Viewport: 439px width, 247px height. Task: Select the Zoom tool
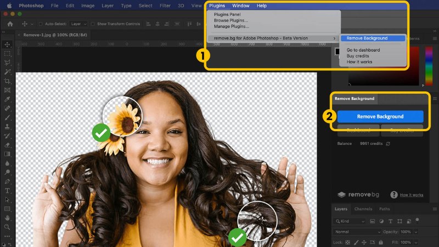(x=7, y=227)
